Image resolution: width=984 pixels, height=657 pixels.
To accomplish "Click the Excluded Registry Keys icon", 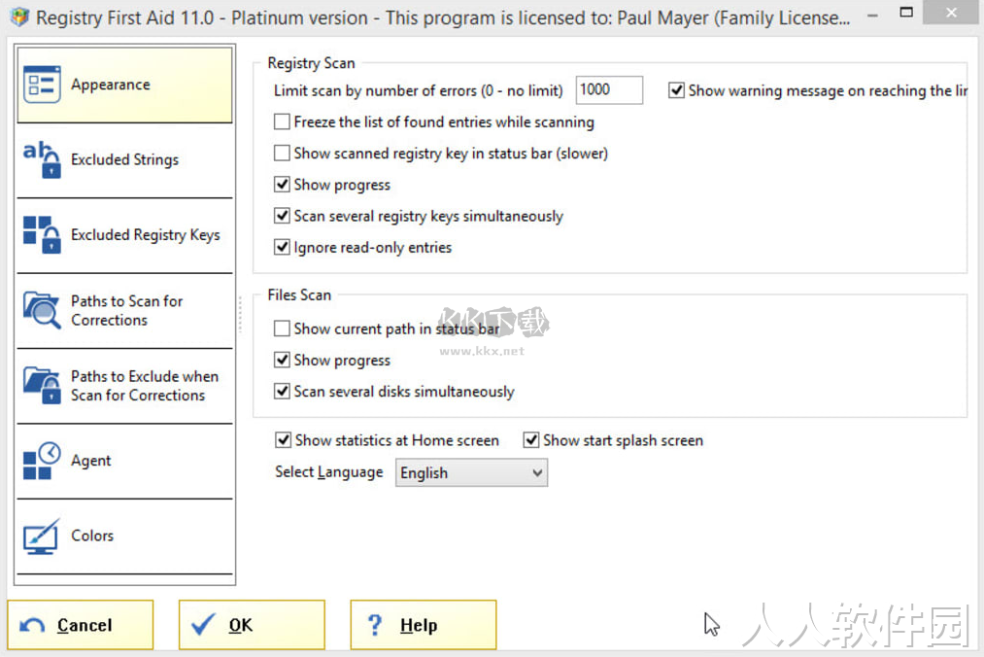I will (x=42, y=235).
